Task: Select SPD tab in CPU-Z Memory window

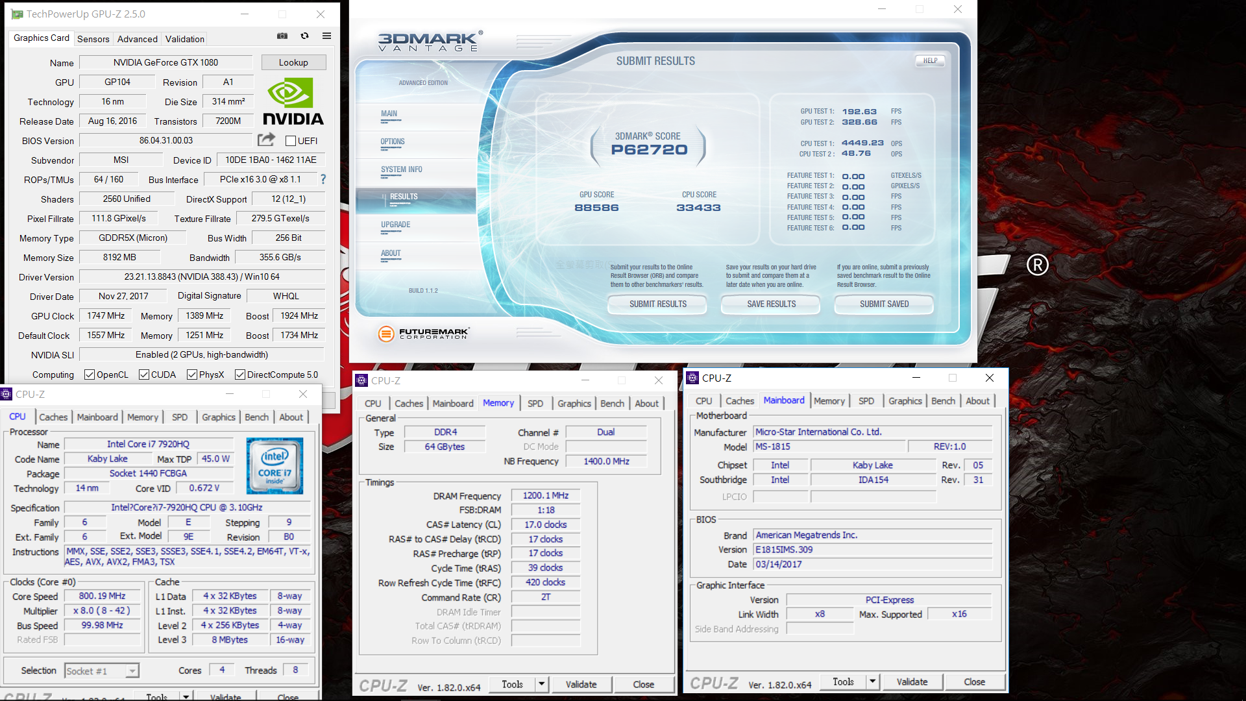Action: [x=535, y=403]
